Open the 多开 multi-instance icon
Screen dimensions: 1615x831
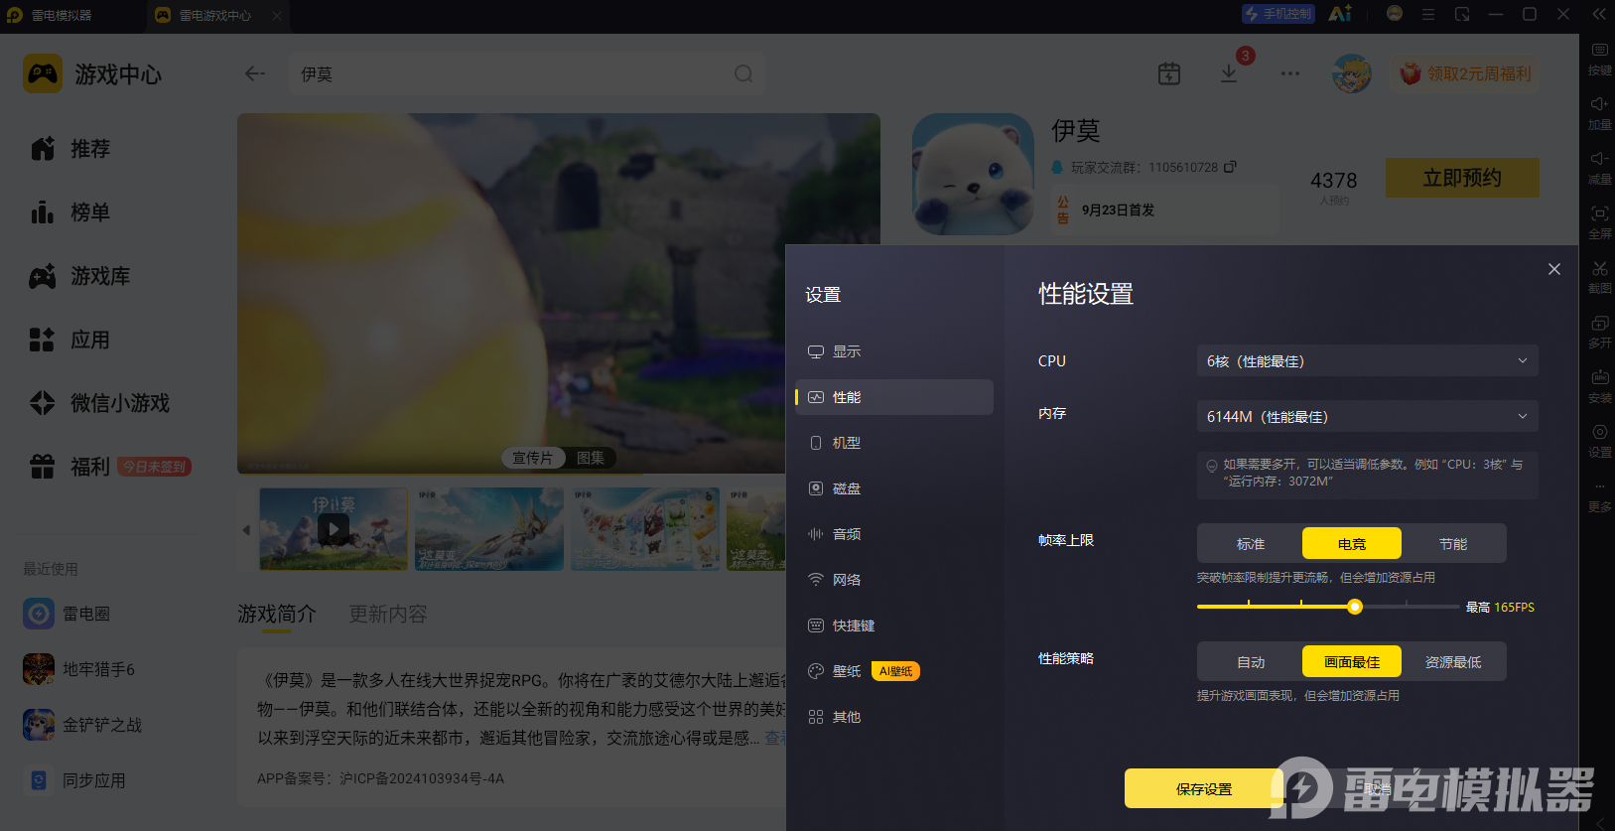[1599, 332]
